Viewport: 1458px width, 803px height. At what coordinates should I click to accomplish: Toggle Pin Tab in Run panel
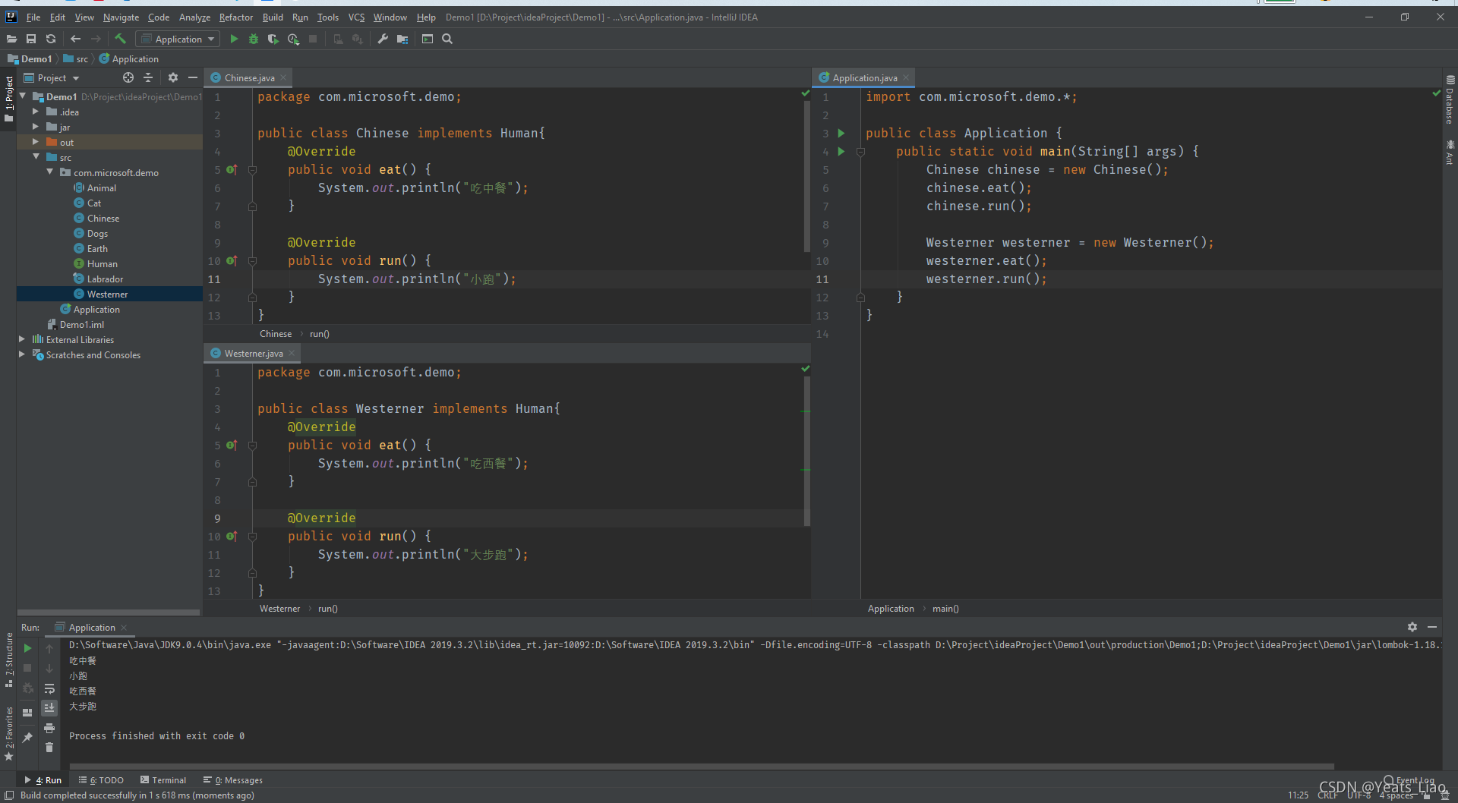tap(27, 737)
